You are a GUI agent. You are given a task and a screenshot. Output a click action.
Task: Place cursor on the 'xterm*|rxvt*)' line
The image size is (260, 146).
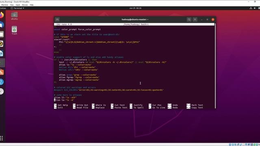62,40
